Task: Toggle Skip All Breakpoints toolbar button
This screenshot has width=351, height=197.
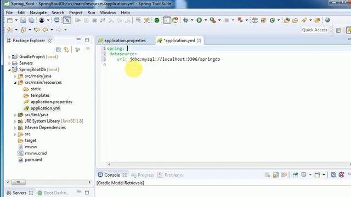Action: click(67, 20)
